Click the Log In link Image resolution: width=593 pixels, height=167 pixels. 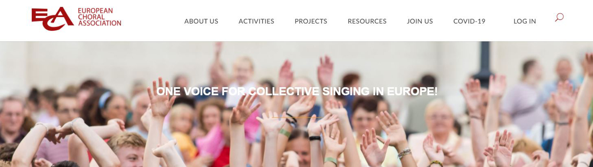(x=525, y=21)
